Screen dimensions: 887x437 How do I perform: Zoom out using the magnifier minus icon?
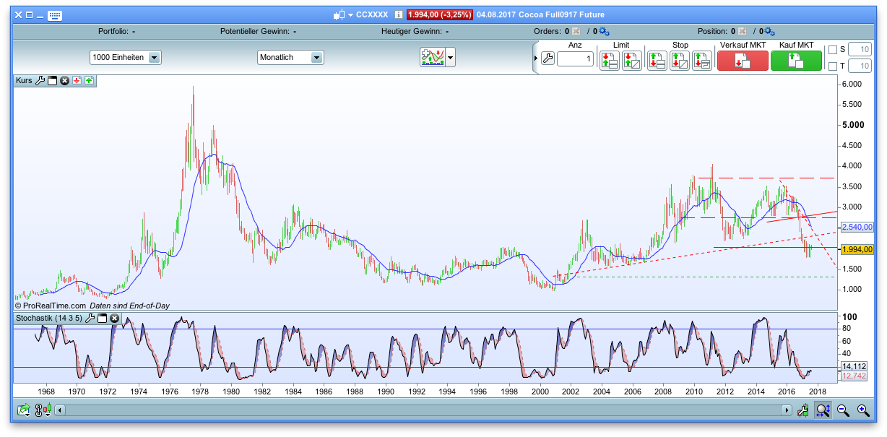843,410
